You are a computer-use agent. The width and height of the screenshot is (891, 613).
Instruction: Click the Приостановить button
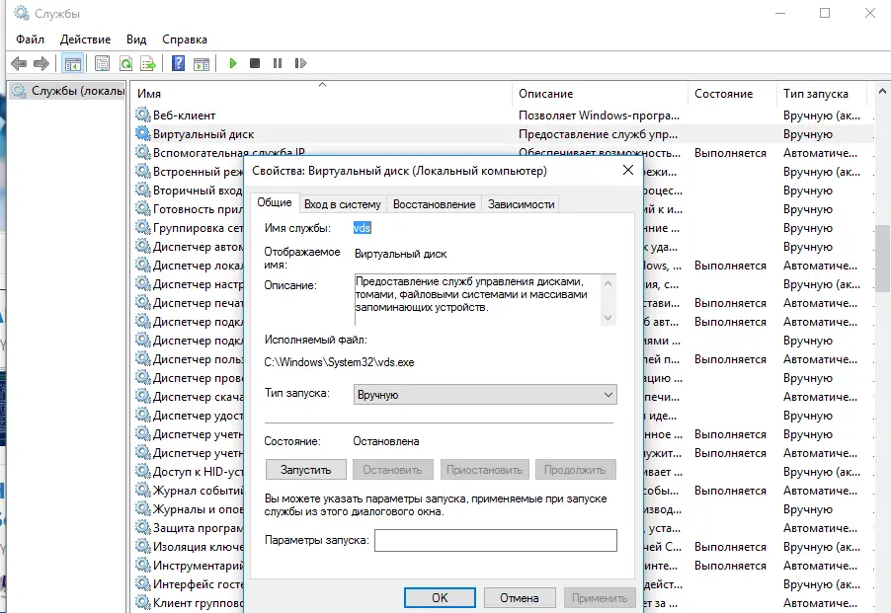(484, 470)
